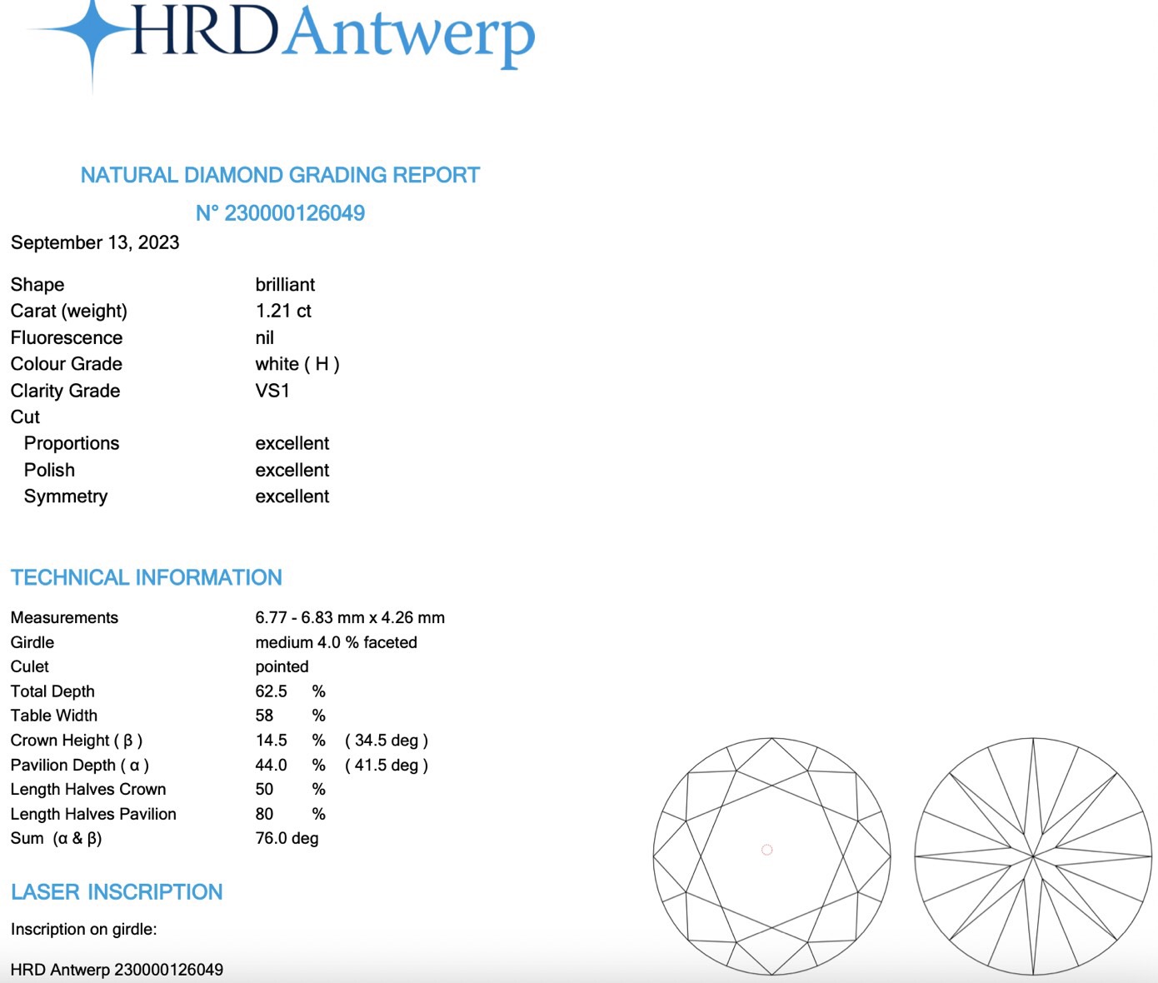The height and width of the screenshot is (983, 1158).
Task: Click the culet value pointed
Action: (x=282, y=666)
